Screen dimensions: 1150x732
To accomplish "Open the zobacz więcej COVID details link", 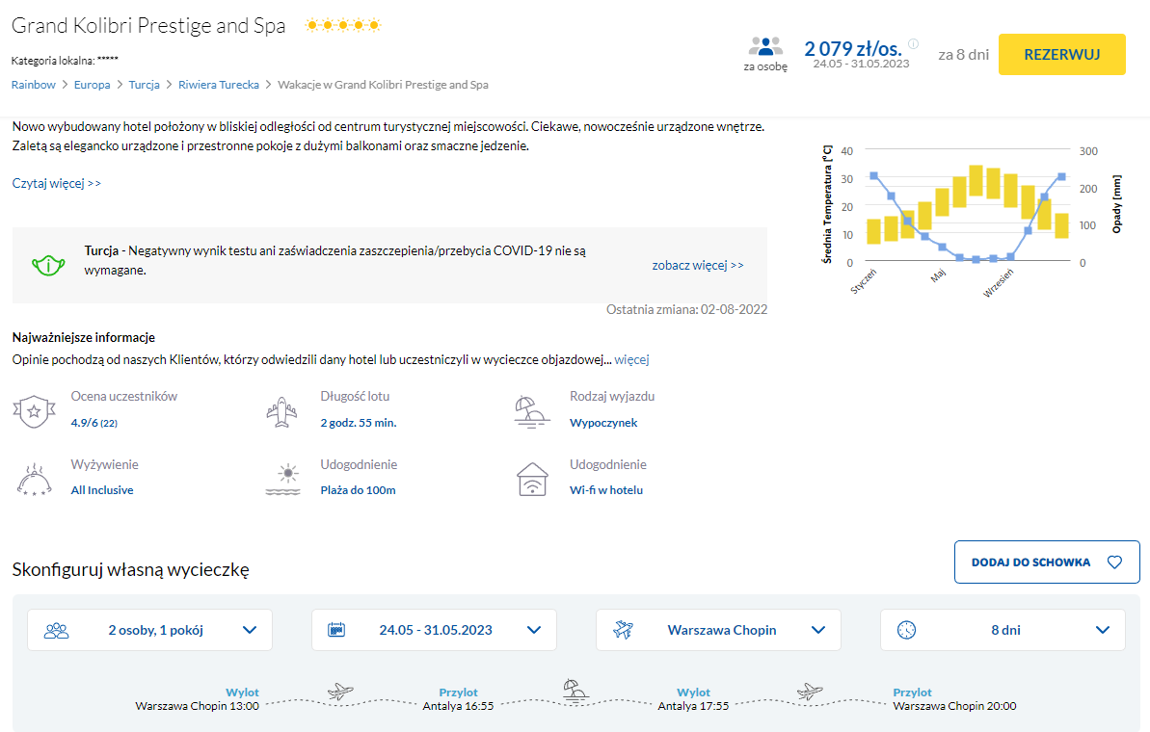I will pos(698,265).
